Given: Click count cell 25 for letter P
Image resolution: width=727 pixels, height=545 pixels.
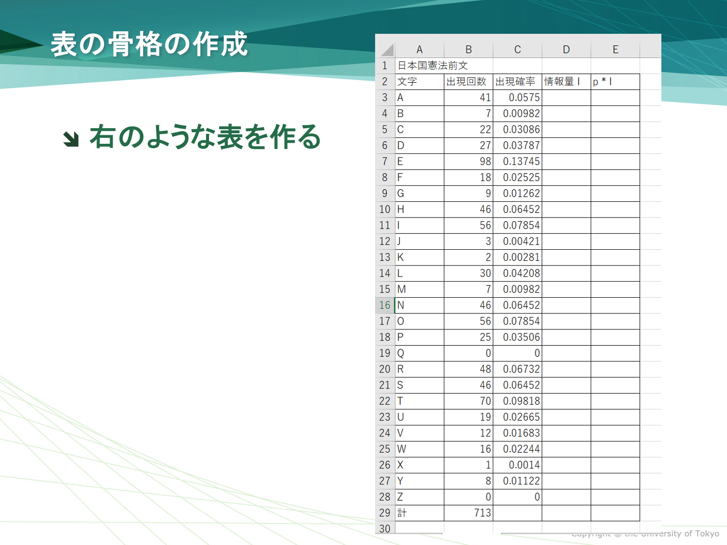Looking at the screenshot, I should (x=469, y=337).
